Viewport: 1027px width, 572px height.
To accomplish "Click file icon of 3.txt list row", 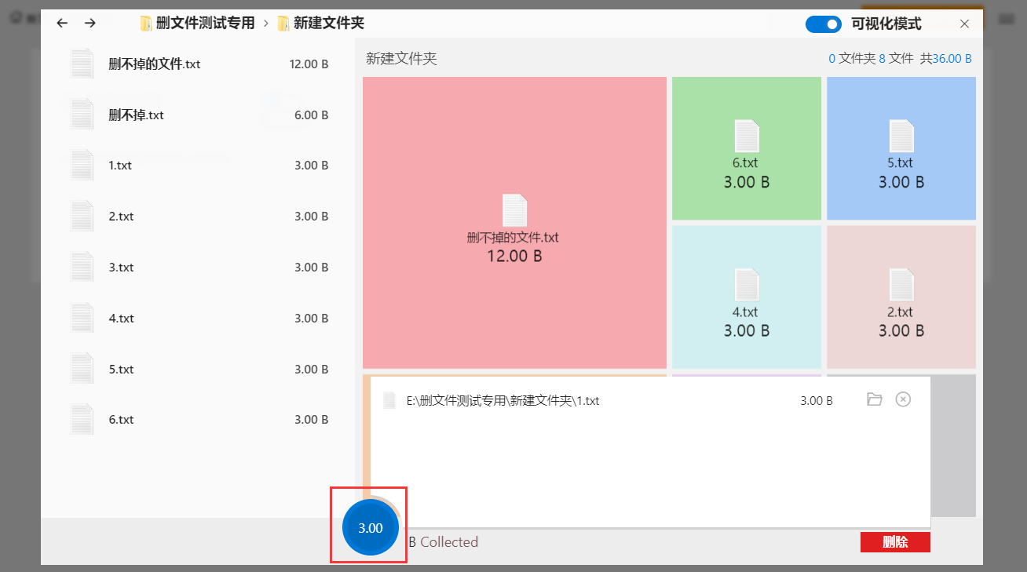I will [x=82, y=268].
